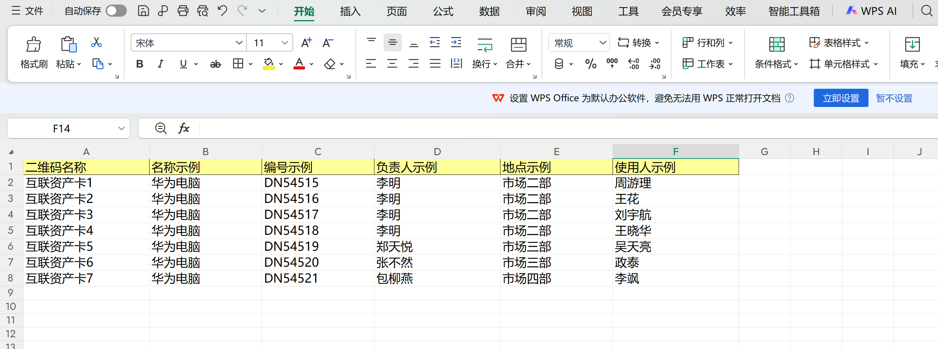Toggle underline formatting
Viewport: 938px width, 349px height.
(183, 64)
